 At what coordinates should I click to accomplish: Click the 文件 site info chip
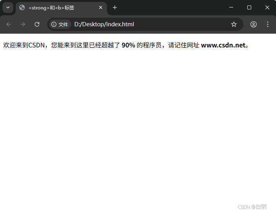(x=60, y=24)
